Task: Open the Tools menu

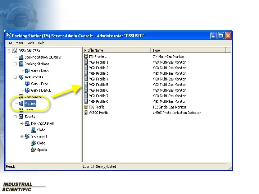Action: 30,43
